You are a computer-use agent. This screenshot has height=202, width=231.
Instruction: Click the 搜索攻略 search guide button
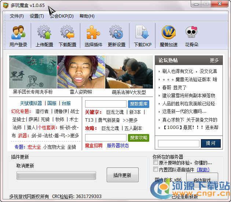click(139, 138)
